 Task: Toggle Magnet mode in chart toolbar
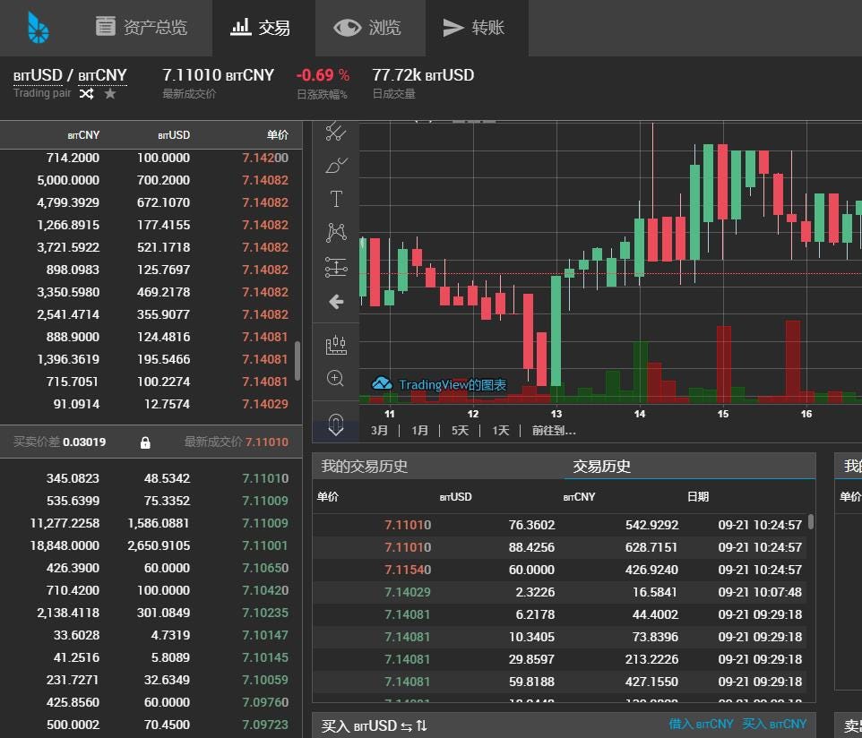336,425
